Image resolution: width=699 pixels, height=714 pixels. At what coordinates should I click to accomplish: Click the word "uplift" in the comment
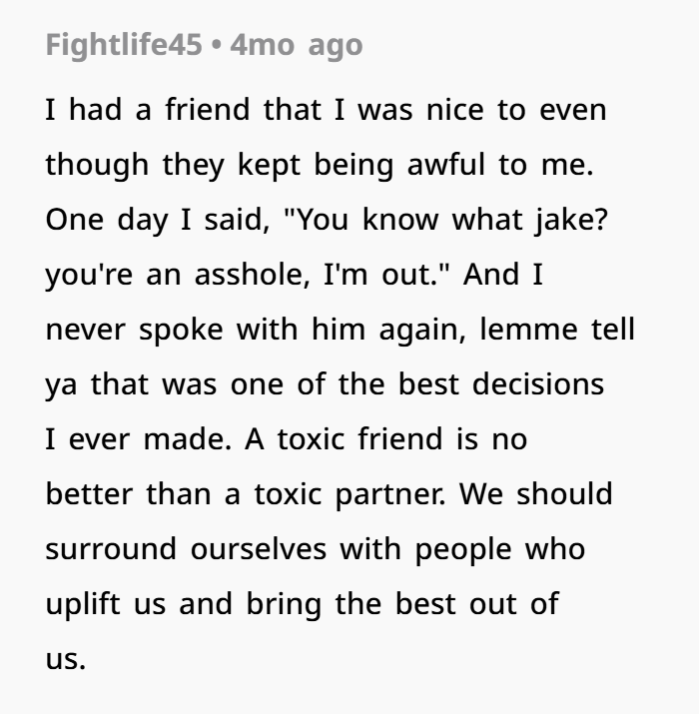click(83, 604)
